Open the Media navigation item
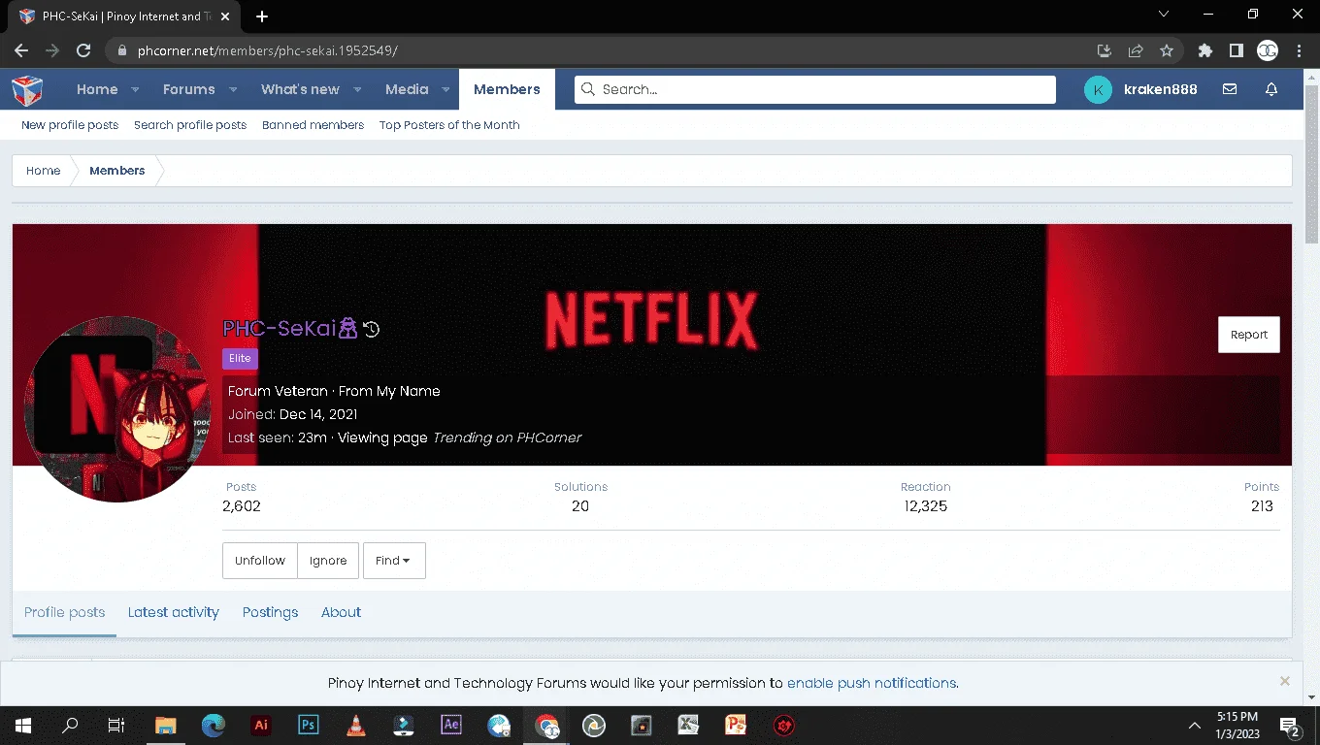 click(x=407, y=89)
